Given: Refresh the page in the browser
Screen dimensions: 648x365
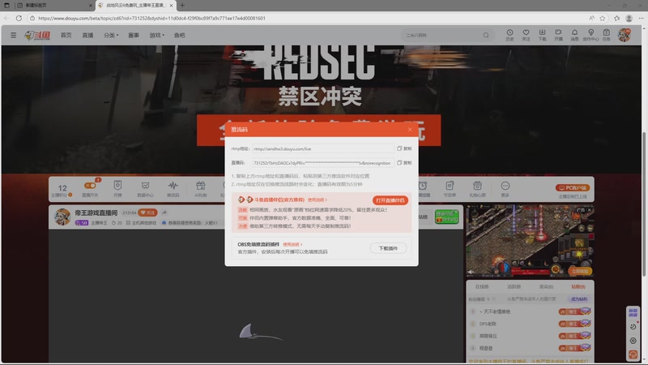Looking at the screenshot, I should pyautogui.click(x=19, y=18).
